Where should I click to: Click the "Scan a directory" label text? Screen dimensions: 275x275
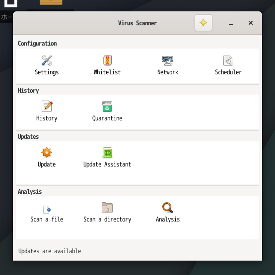[x=107, y=220]
